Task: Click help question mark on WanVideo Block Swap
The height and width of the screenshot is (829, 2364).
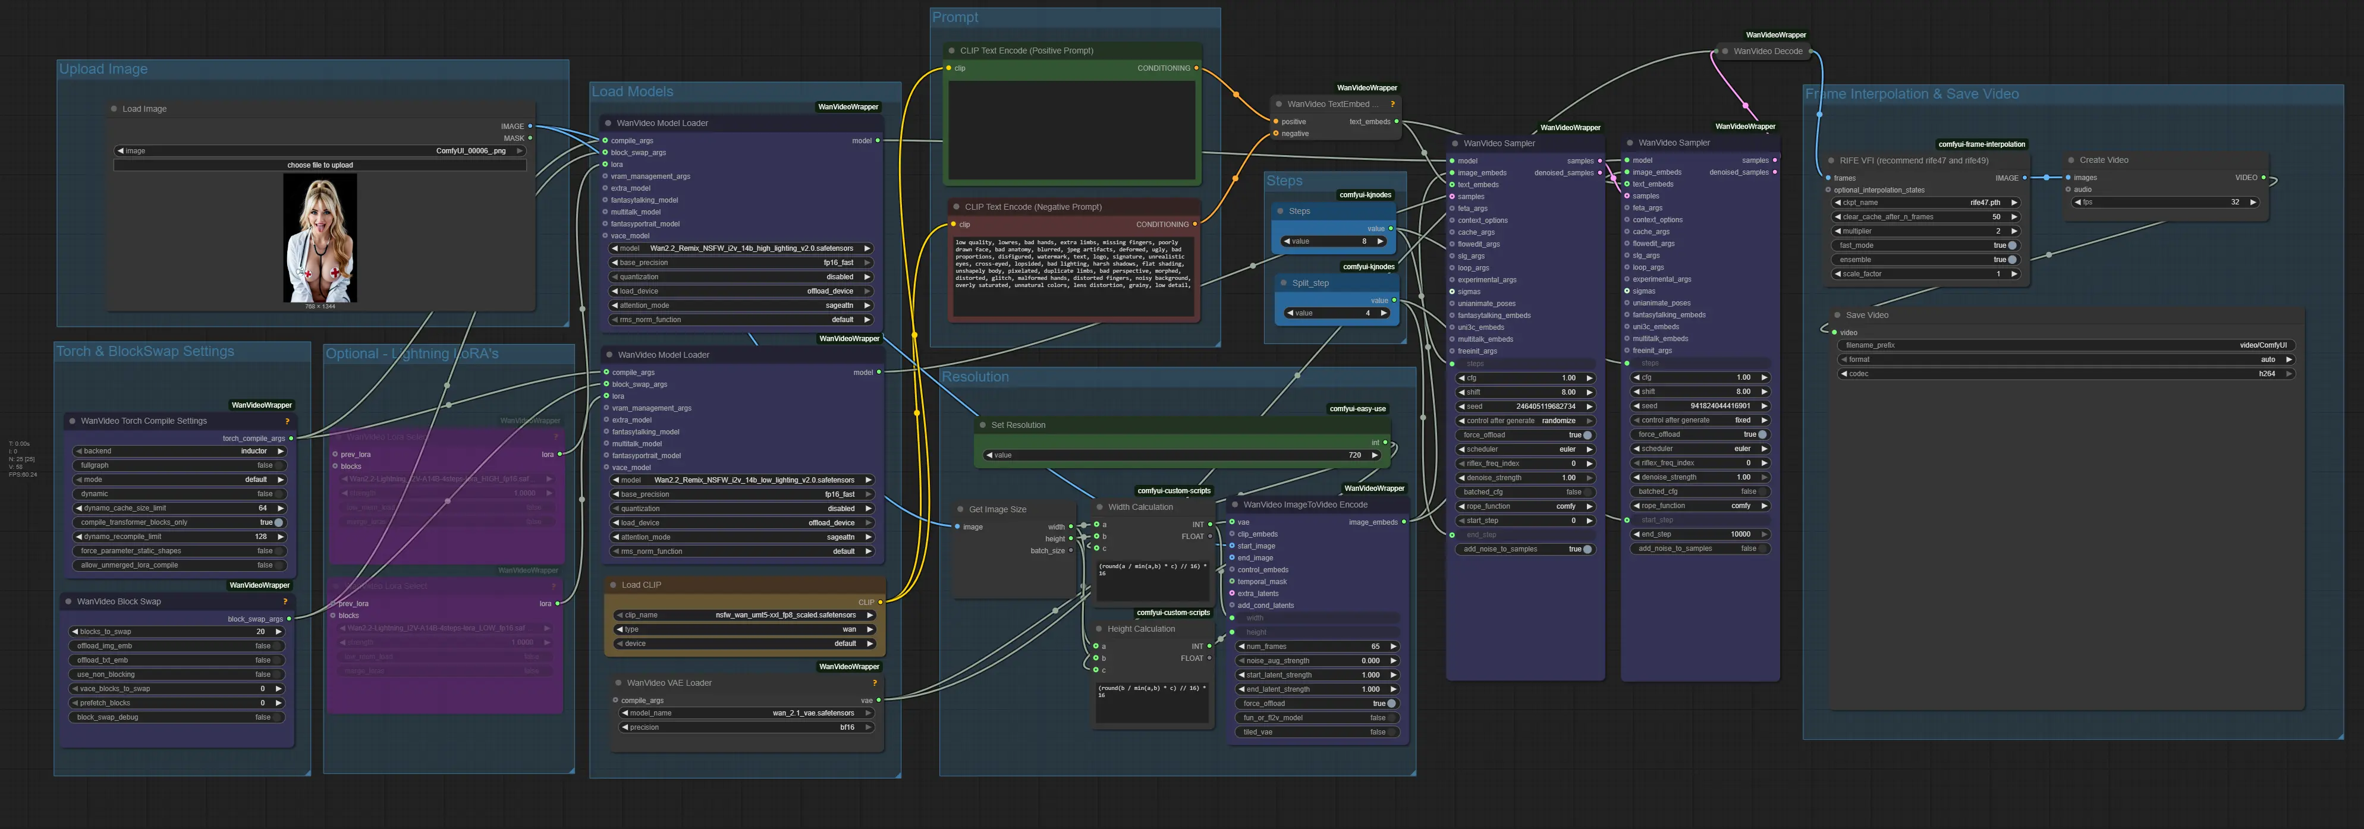Action: pyautogui.click(x=285, y=603)
